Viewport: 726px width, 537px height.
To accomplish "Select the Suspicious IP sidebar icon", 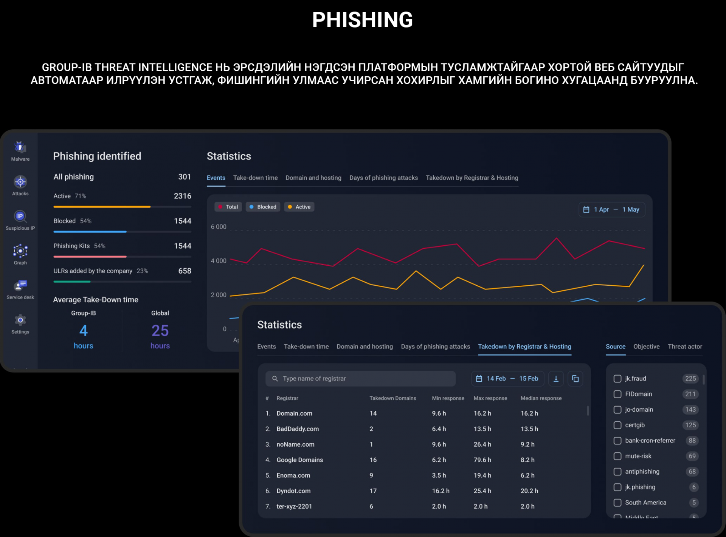I will pyautogui.click(x=20, y=216).
